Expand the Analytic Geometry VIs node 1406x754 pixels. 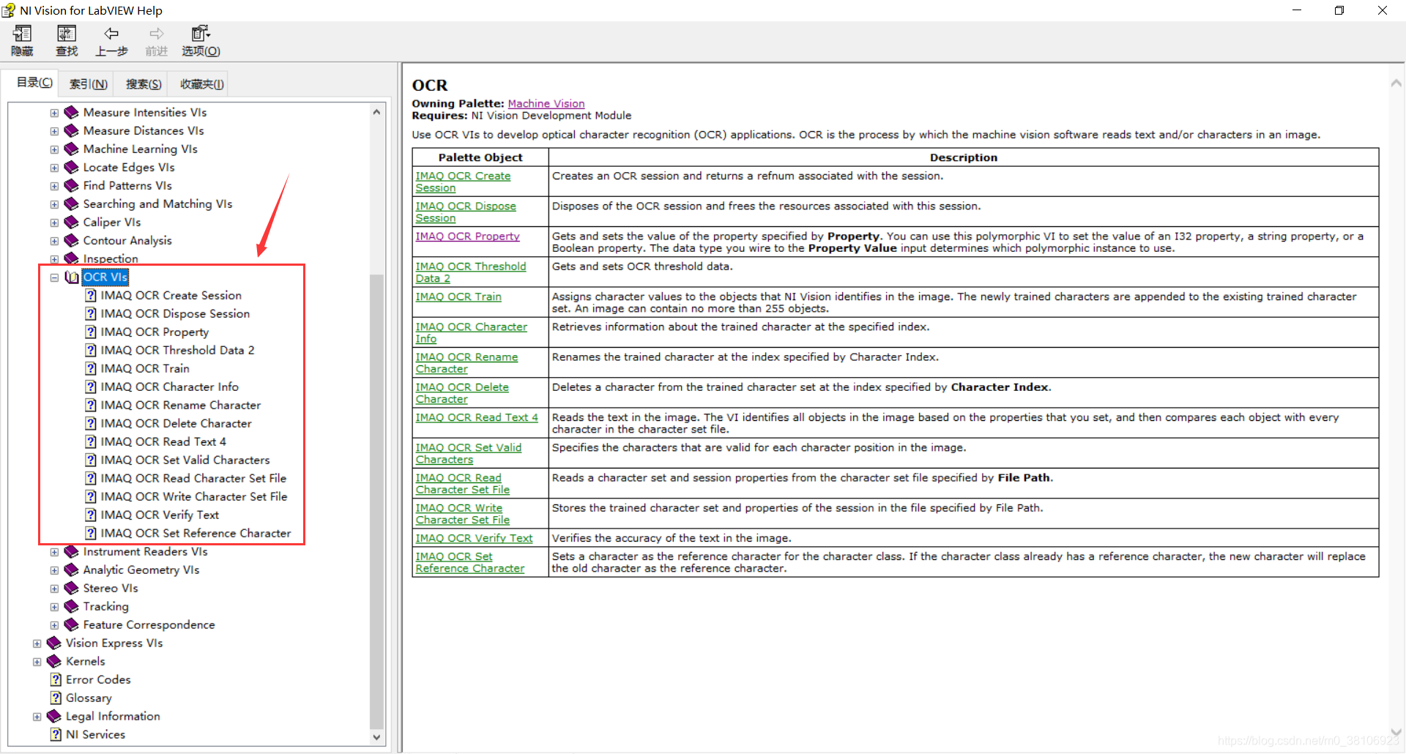(x=54, y=570)
